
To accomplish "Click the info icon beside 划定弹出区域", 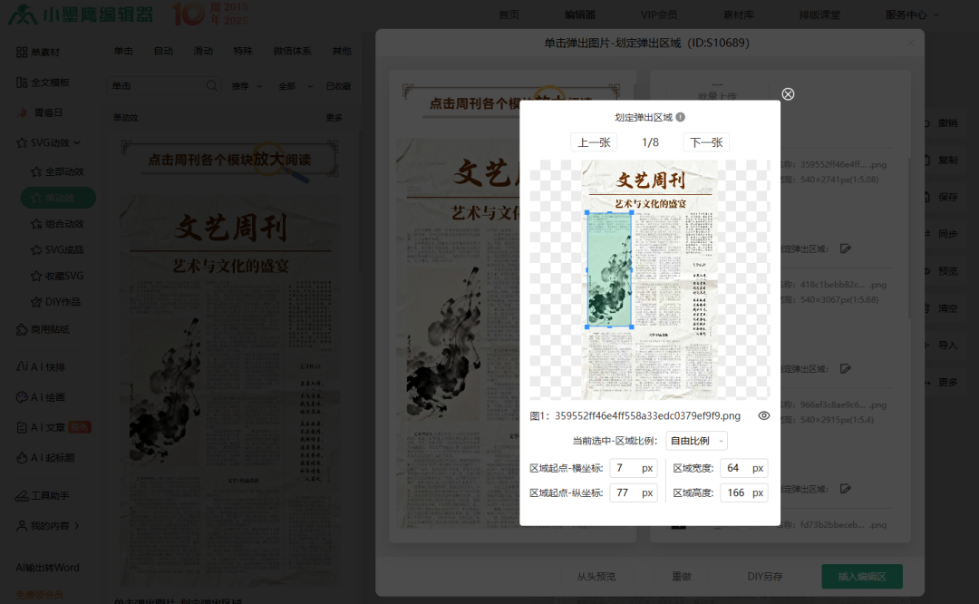I will (681, 117).
